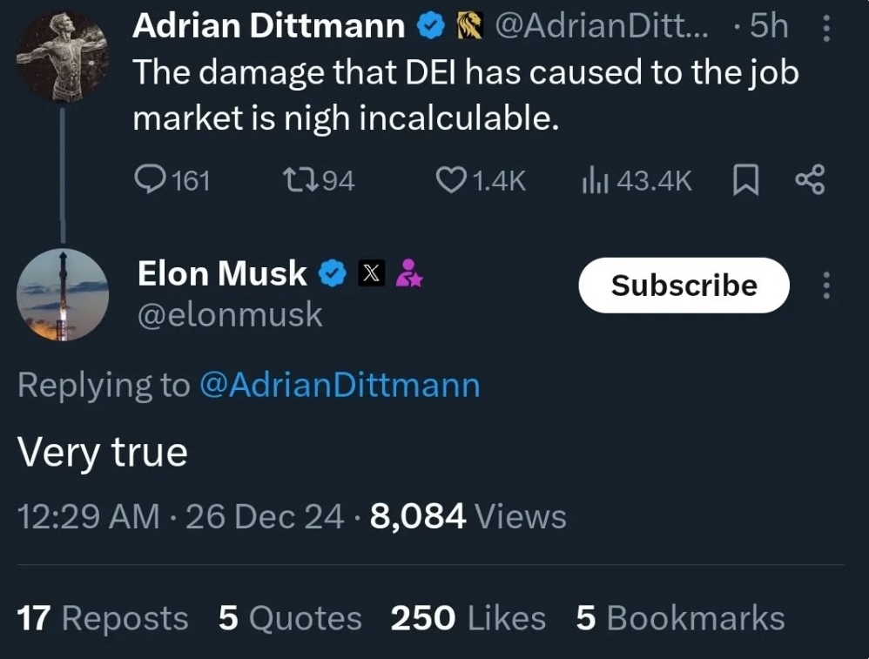Click the repost icon on Adrian's post
This screenshot has height=659, width=869.
293,179
